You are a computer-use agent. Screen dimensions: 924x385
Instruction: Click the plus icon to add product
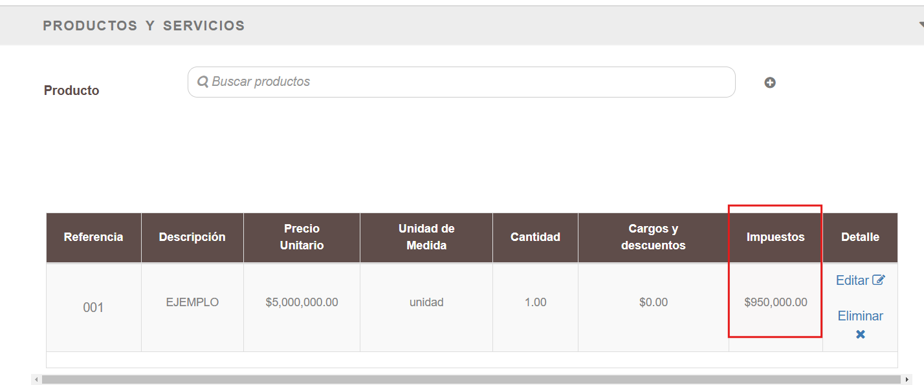pos(770,83)
